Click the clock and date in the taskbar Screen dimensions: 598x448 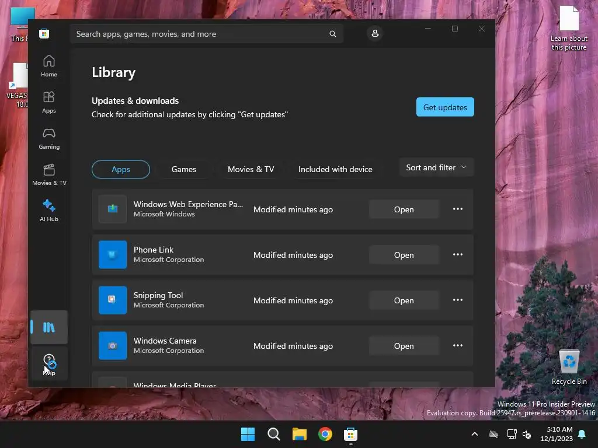556,434
